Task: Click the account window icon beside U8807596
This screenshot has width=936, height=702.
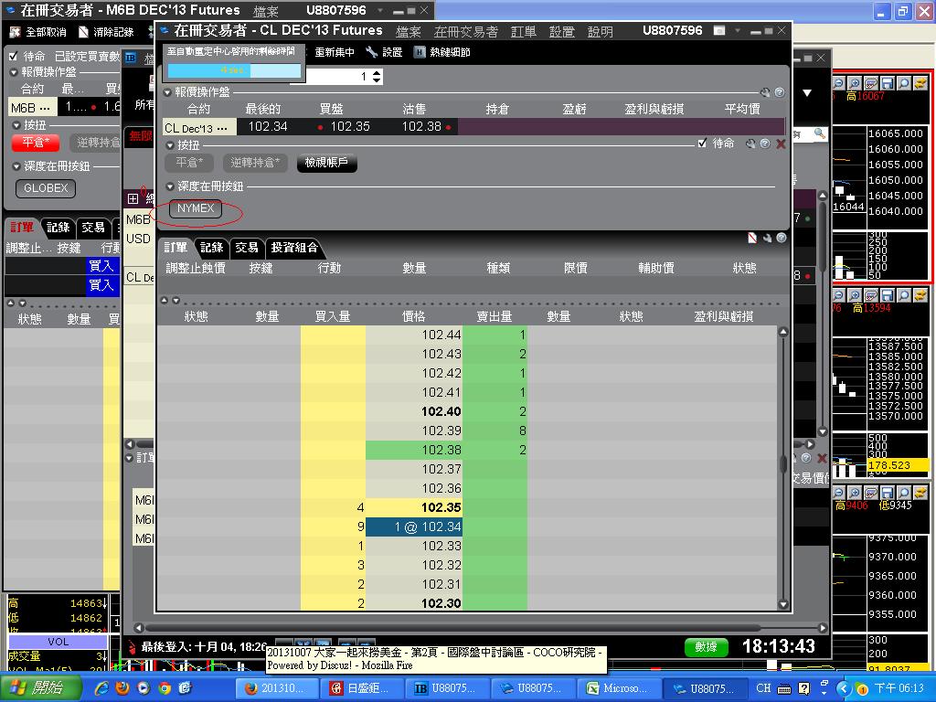Action: click(x=719, y=30)
